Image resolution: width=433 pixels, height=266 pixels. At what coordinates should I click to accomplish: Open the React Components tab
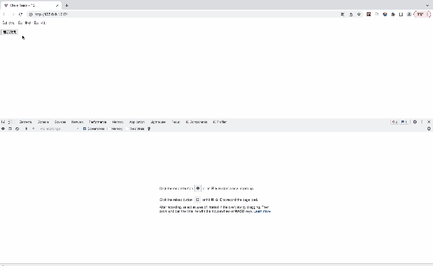coord(196,122)
